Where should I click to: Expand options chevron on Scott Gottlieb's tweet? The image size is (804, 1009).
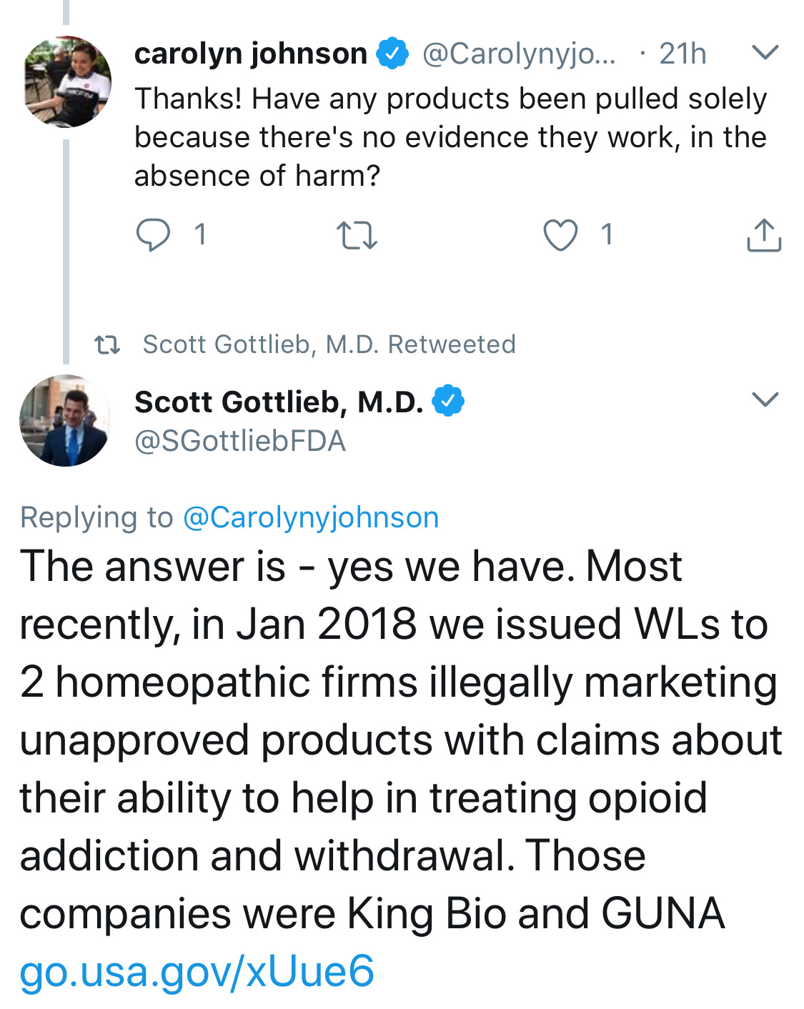pyautogui.click(x=765, y=399)
